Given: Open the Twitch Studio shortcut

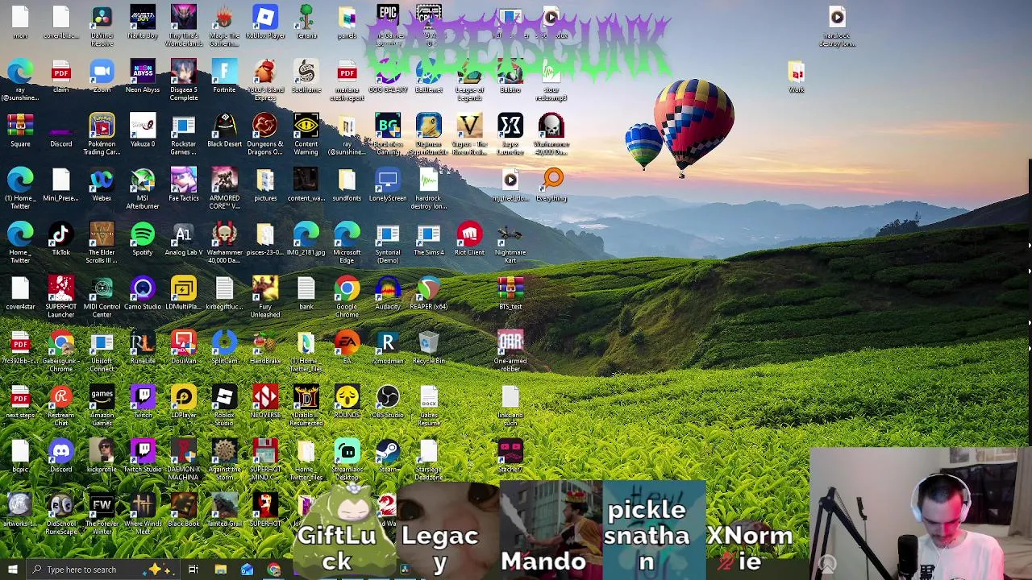Looking at the screenshot, I should pos(143,456).
